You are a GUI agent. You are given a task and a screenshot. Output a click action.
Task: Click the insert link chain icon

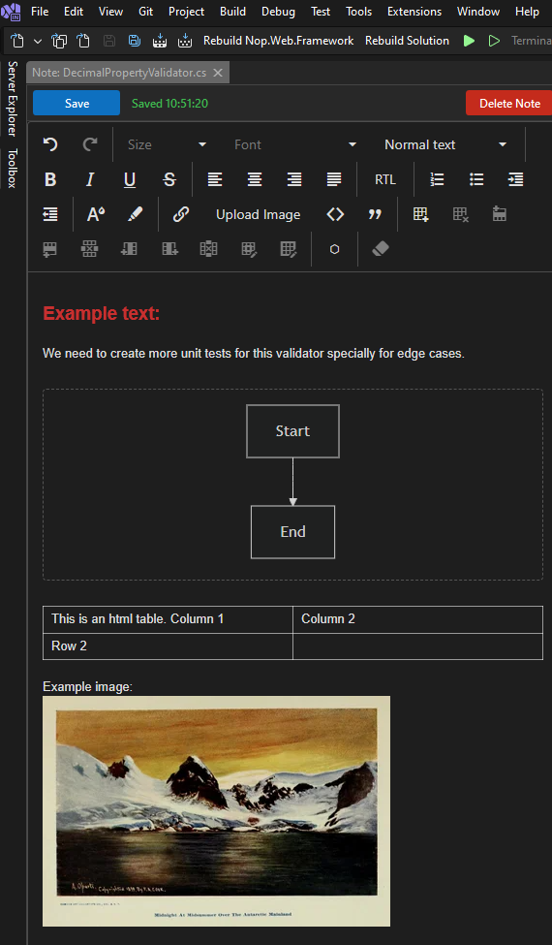click(180, 214)
